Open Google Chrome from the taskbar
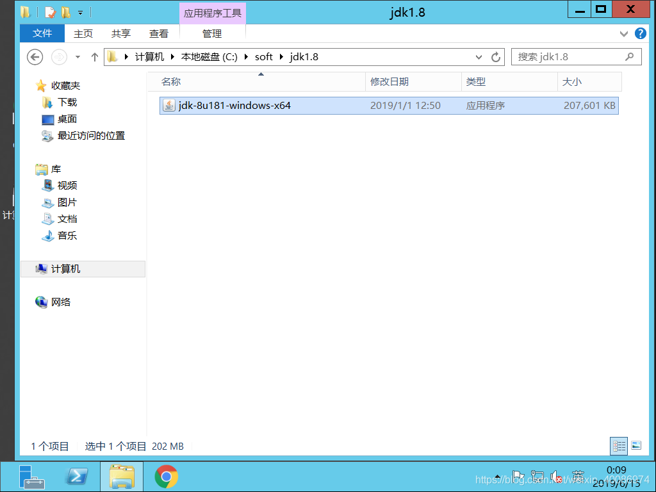The height and width of the screenshot is (492, 656). click(165, 477)
